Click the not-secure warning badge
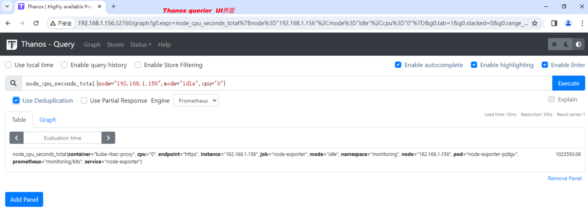Viewport: 588px width, 208px height. click(61, 23)
